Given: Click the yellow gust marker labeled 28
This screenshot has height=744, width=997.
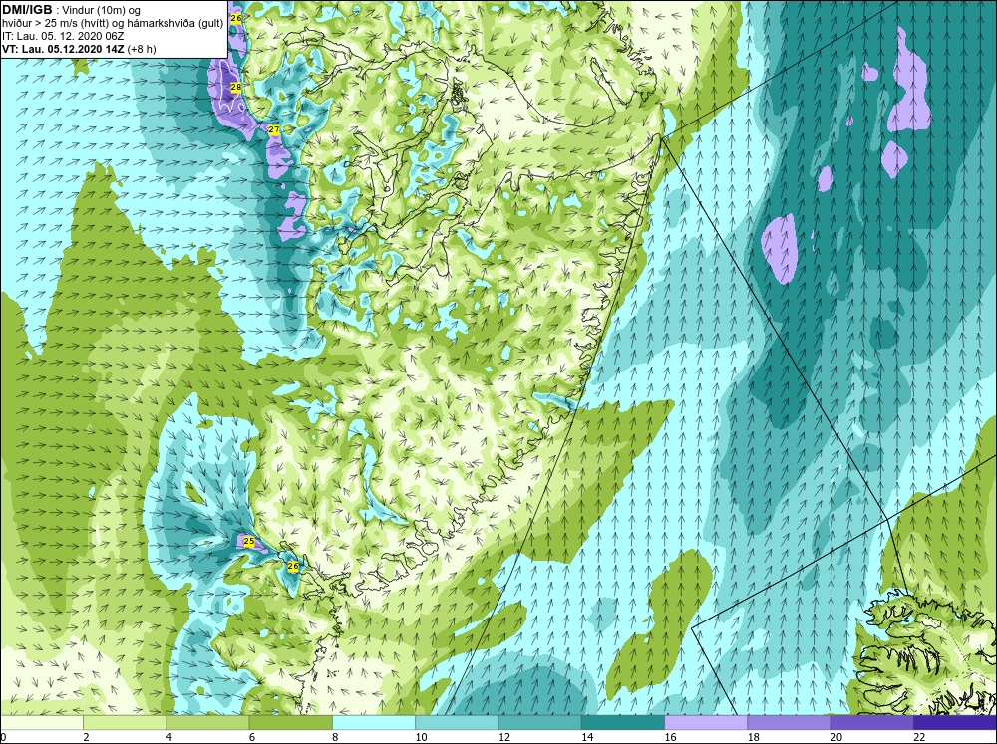Looking at the screenshot, I should click(x=235, y=87).
